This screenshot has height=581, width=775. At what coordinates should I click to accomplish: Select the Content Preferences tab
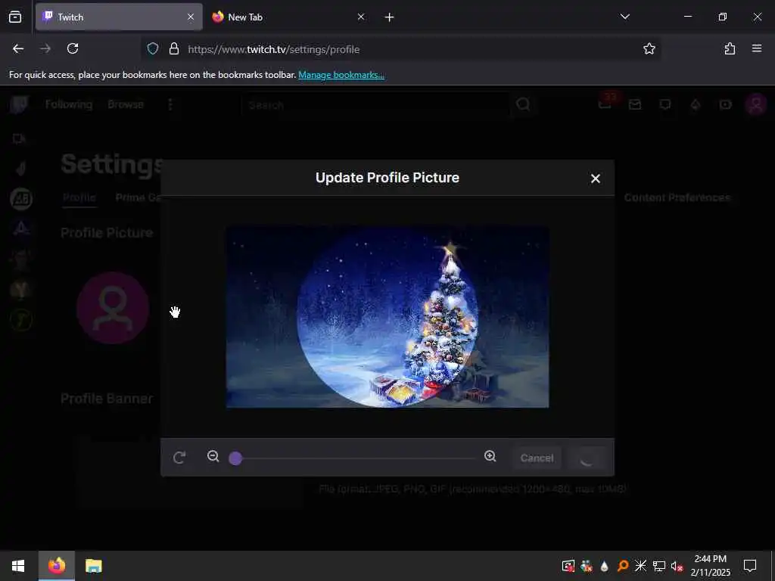677,197
